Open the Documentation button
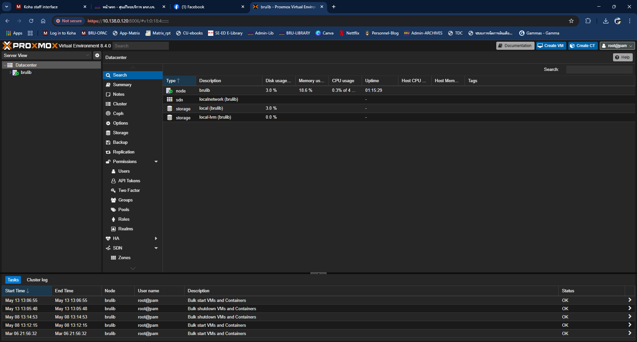This screenshot has height=342, width=637. 515,46
